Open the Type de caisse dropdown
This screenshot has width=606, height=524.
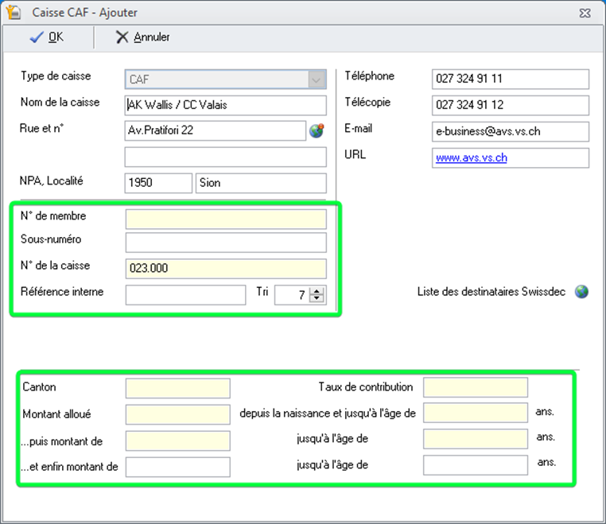[317, 80]
